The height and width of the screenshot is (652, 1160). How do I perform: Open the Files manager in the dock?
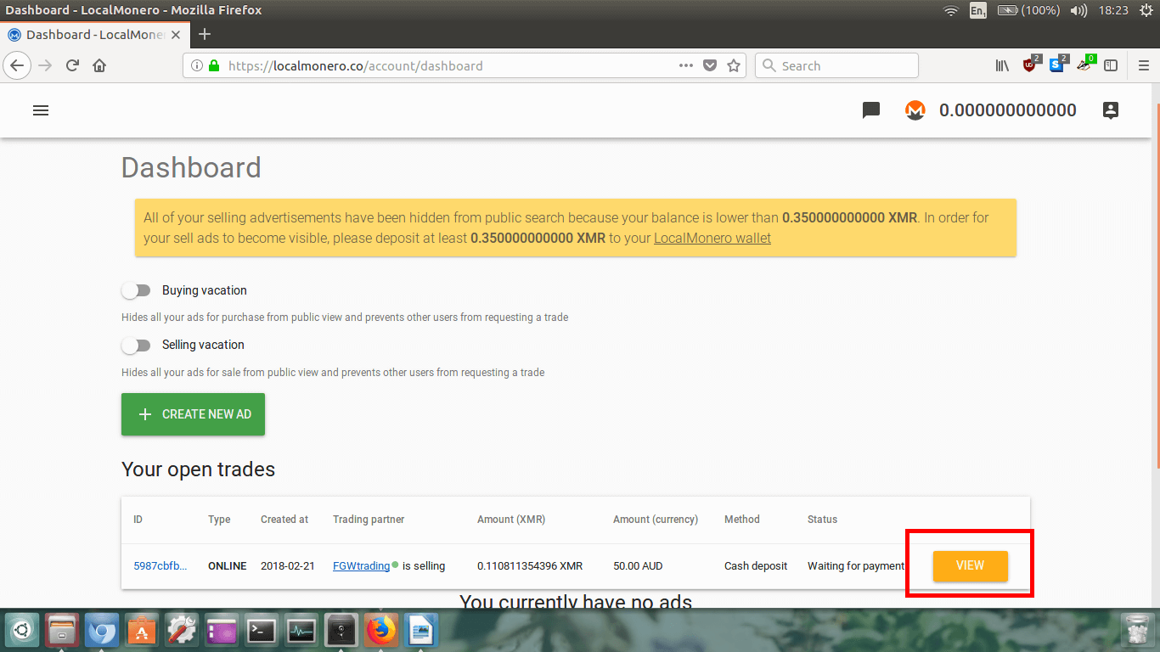(x=62, y=631)
